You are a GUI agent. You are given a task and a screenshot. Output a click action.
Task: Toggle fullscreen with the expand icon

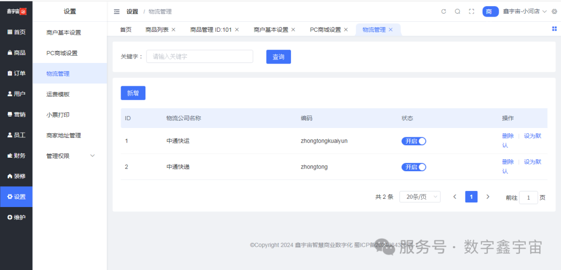pos(472,11)
